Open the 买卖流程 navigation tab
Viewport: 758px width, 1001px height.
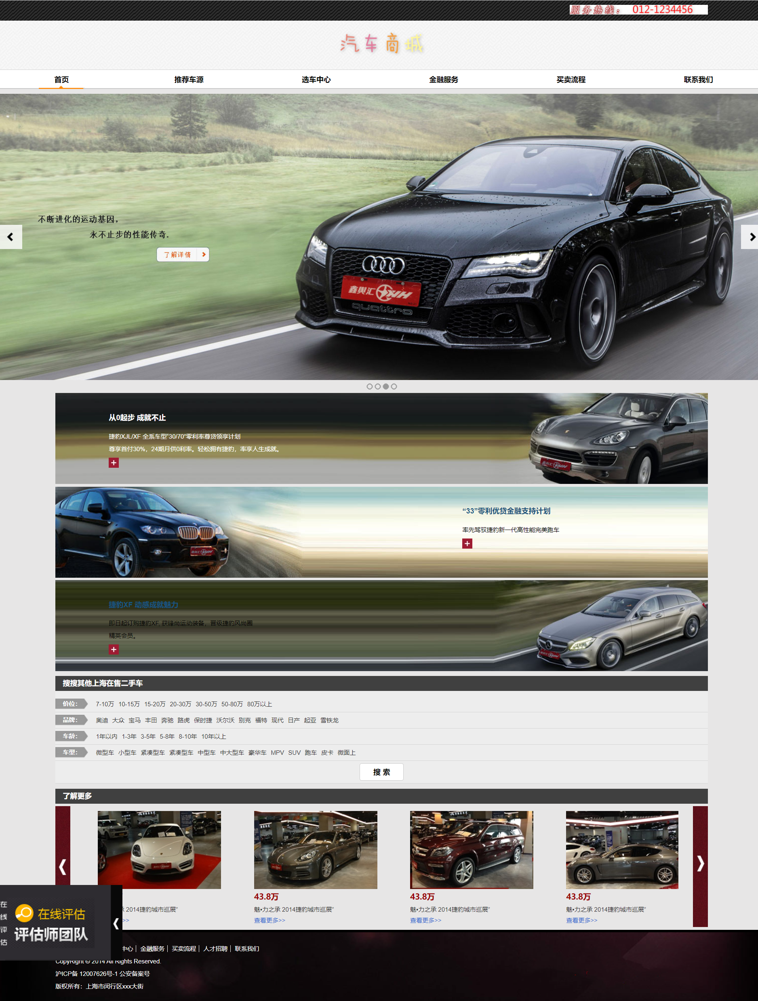click(571, 80)
